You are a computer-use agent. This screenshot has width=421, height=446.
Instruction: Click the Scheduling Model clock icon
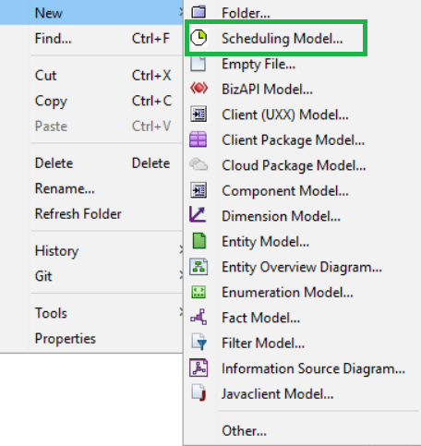click(198, 38)
